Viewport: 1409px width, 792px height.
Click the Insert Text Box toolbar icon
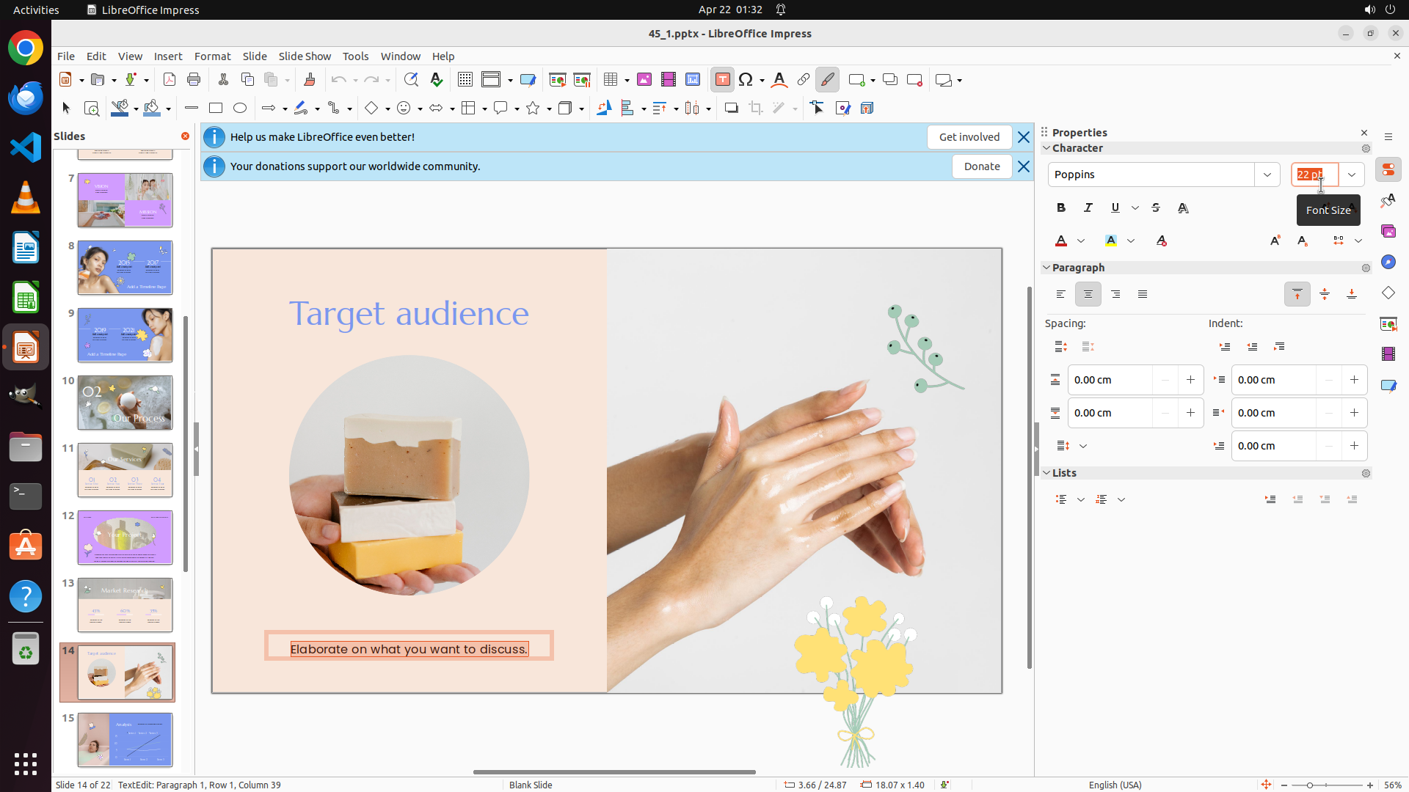722,80
